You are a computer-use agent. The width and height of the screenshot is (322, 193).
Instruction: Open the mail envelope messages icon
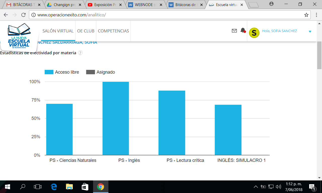coord(234,31)
